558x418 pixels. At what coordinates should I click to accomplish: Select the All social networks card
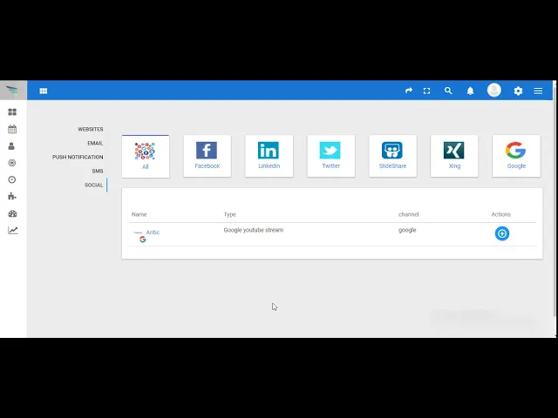[146, 157]
